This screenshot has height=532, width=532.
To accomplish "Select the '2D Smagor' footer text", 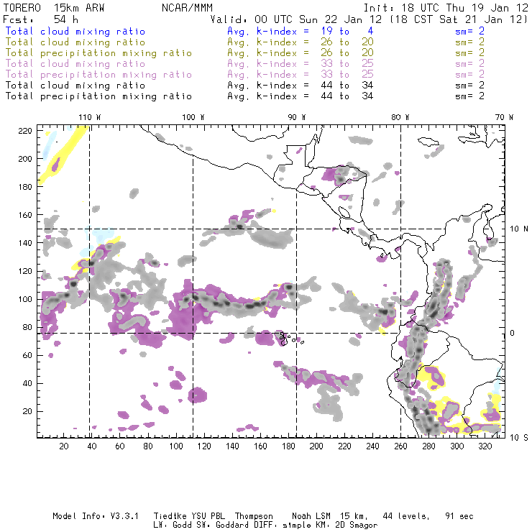I will [x=357, y=526].
